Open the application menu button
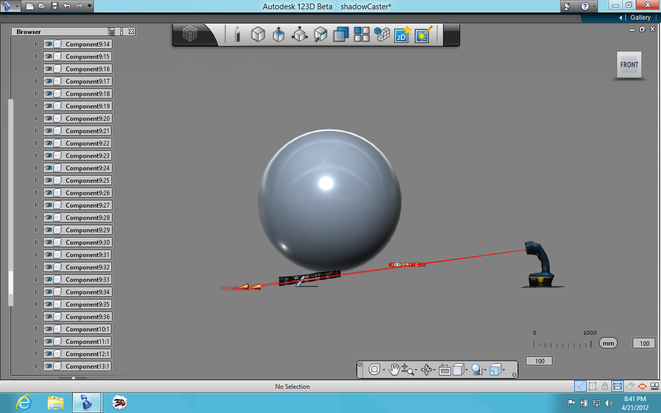661x413 pixels. [10, 6]
